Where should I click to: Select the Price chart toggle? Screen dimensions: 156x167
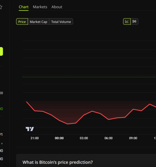click(x=22, y=22)
